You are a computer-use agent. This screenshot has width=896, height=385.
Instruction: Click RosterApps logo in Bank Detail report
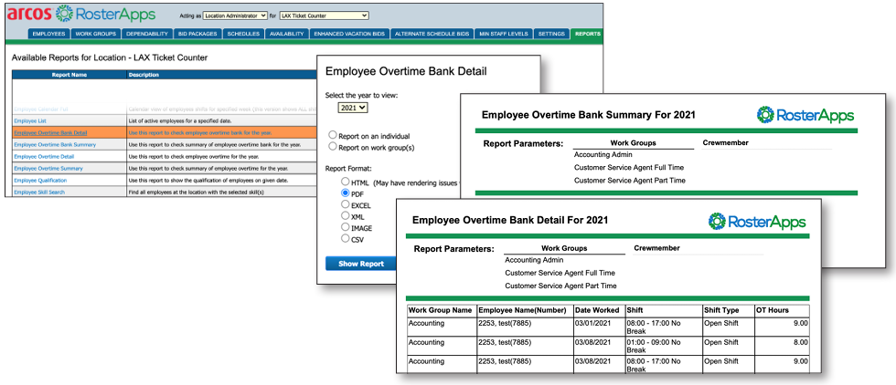[757, 222]
